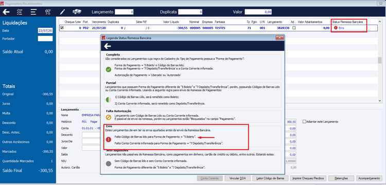Click the Desconto input field in Lançamento panel

pos(91,135)
